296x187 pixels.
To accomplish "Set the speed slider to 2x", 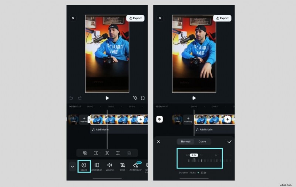I will (216, 160).
